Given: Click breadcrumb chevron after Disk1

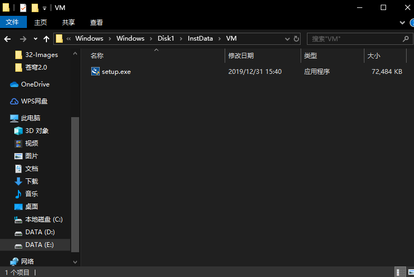Looking at the screenshot, I should click(181, 39).
